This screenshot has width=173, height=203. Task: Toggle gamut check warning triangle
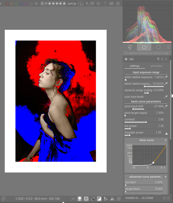tap(112, 199)
